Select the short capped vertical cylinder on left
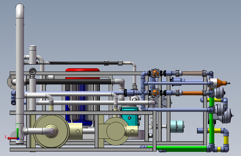Image resolution: width=241 pixels, height=156 pixels. point(33,54)
